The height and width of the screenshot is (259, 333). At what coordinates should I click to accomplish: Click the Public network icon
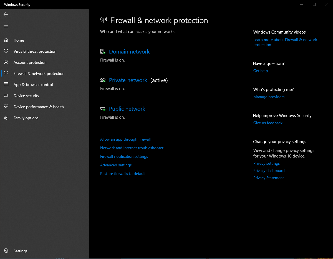pos(103,109)
